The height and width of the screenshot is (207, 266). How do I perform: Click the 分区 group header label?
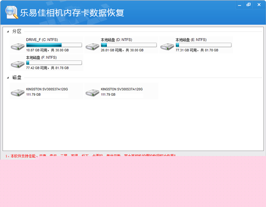17,31
